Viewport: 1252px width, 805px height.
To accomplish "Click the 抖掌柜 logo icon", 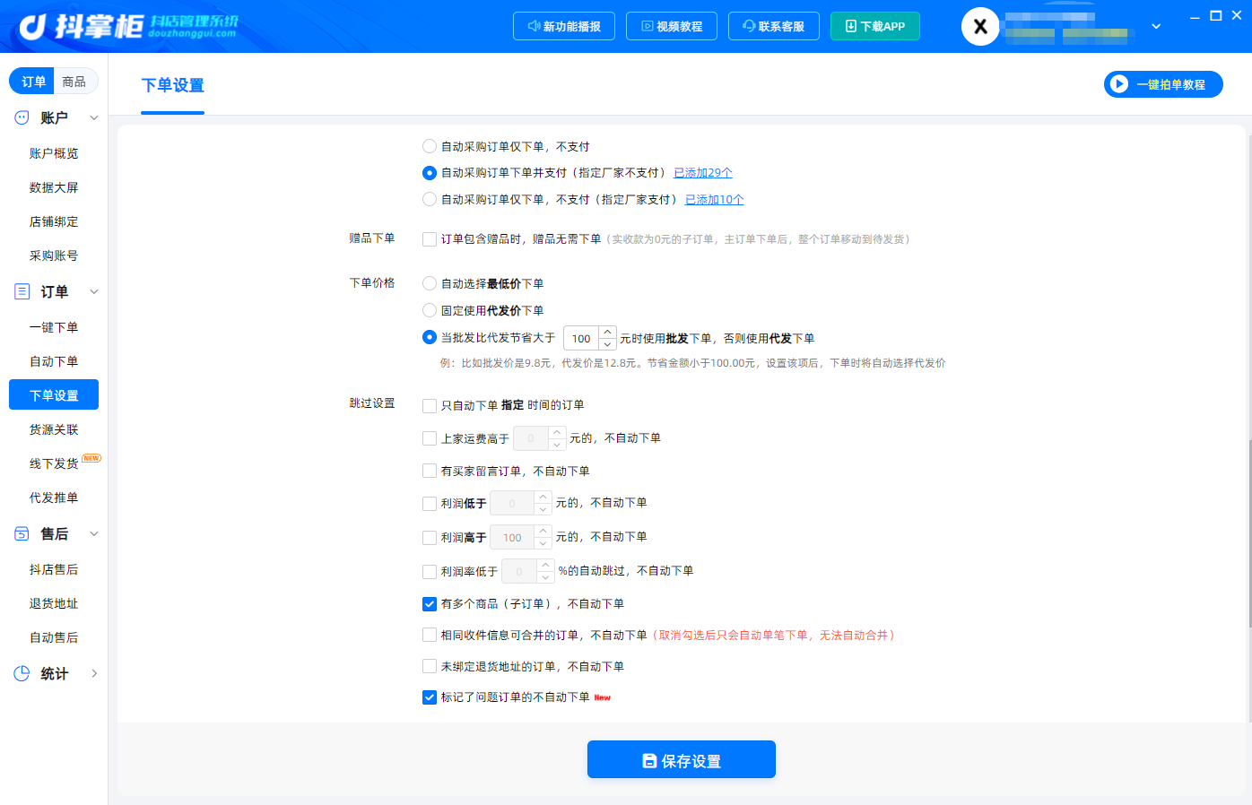I will (33, 27).
